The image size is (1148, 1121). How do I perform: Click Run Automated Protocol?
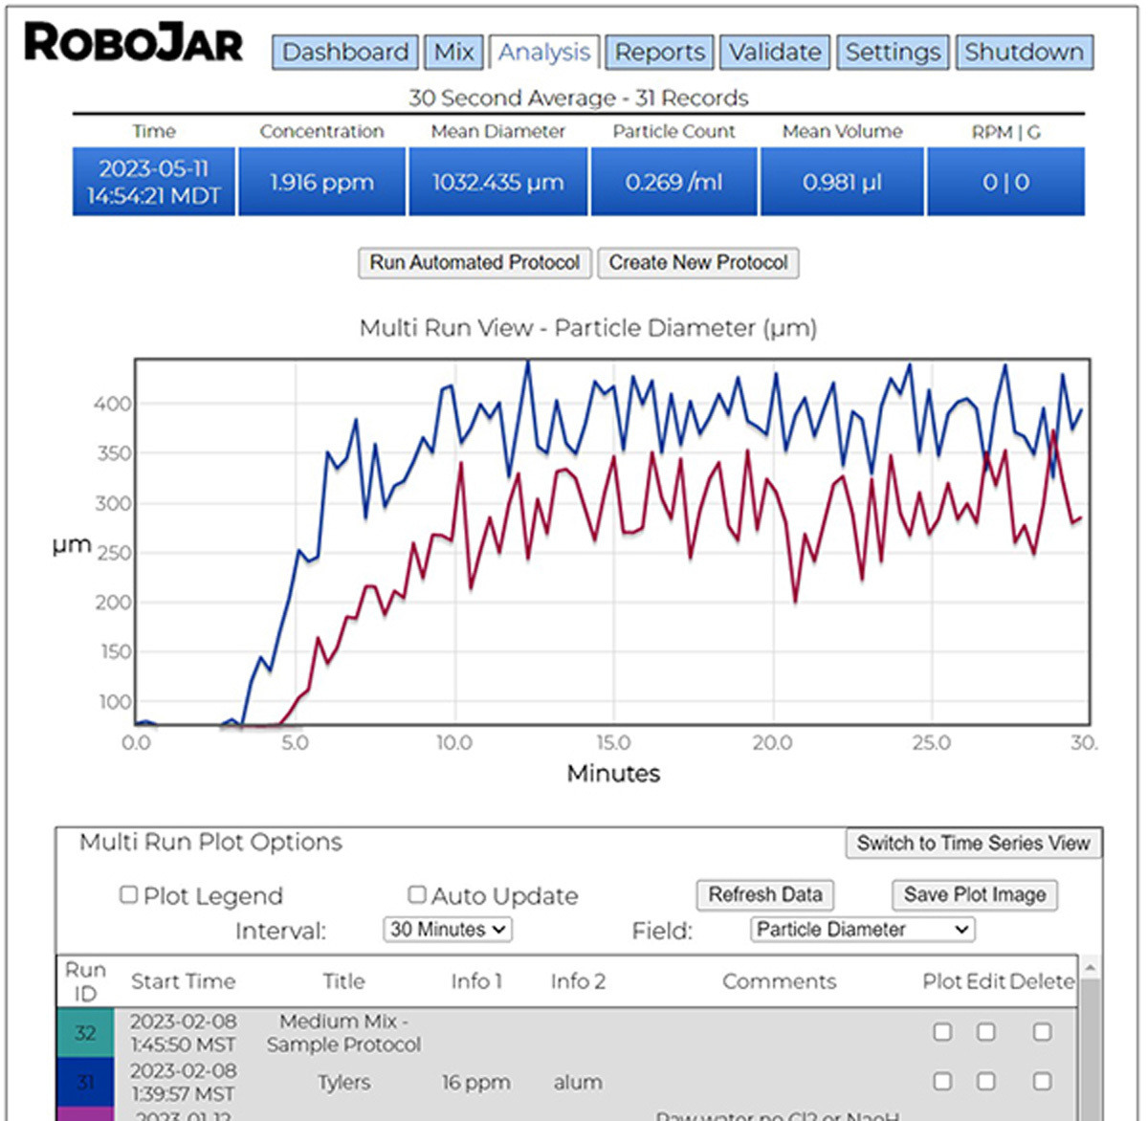click(474, 262)
